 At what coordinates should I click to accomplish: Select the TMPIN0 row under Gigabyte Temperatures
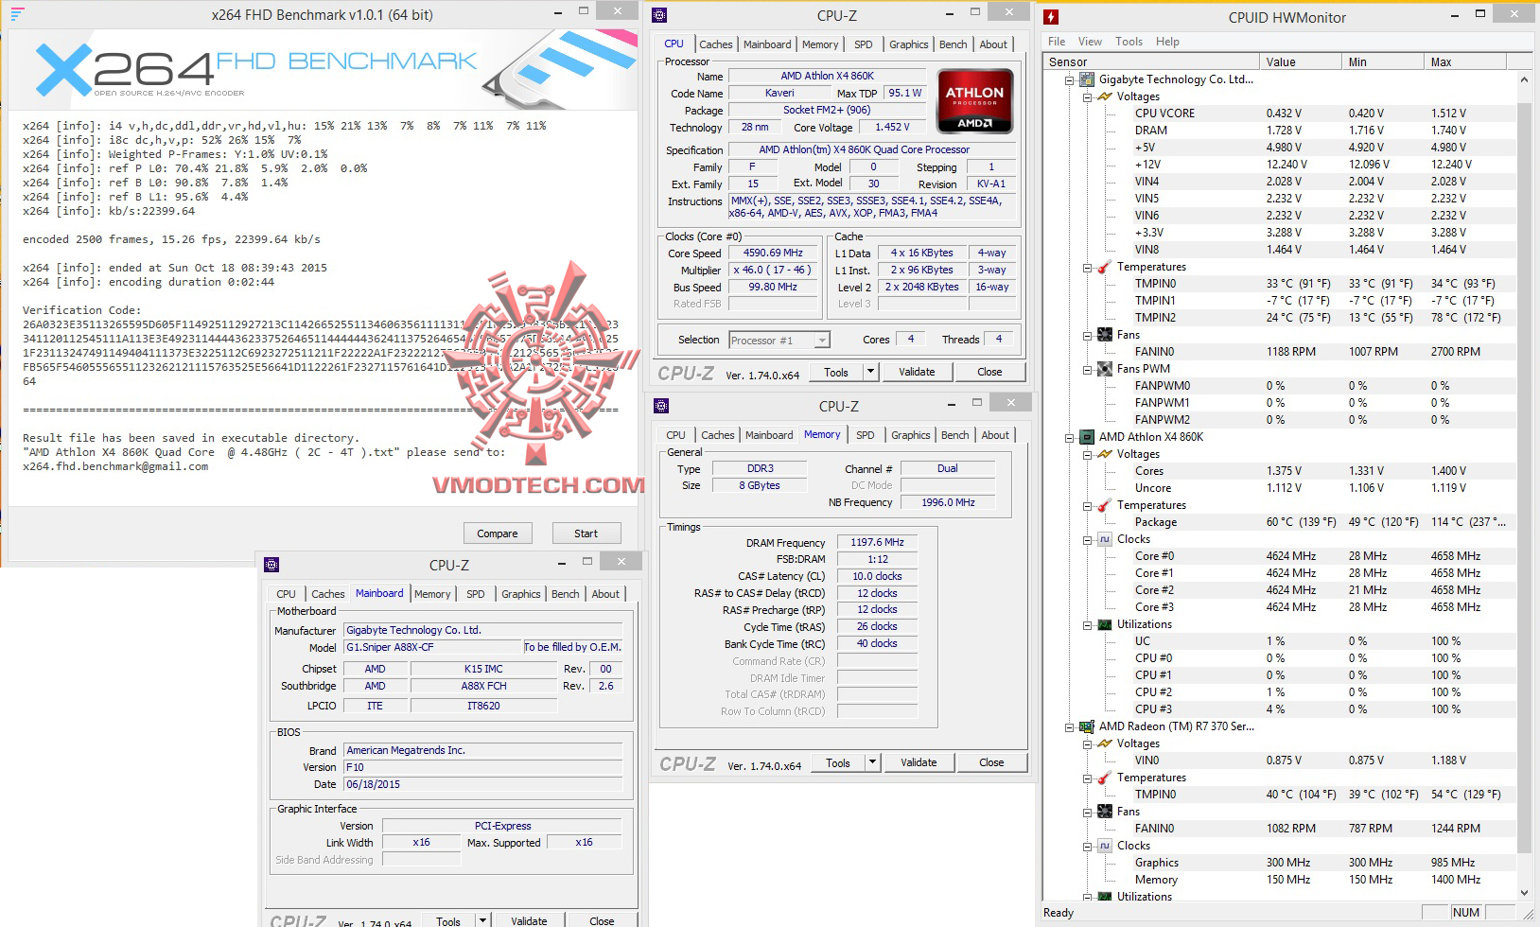[1322, 284]
